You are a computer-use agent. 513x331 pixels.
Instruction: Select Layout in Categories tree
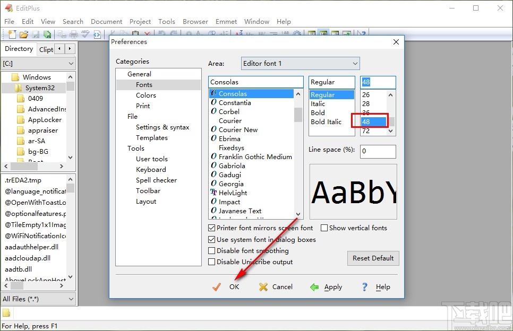pyautogui.click(x=146, y=201)
